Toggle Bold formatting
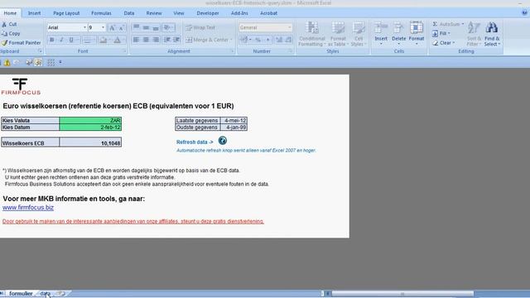Screen dimensions: 530x298 [x=51, y=40]
